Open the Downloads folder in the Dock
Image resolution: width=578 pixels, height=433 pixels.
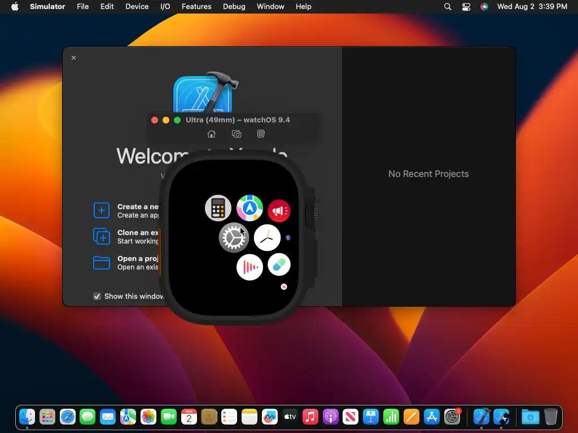(531, 417)
